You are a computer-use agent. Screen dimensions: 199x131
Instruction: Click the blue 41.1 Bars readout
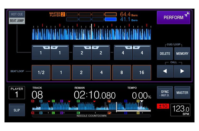[x=129, y=19]
